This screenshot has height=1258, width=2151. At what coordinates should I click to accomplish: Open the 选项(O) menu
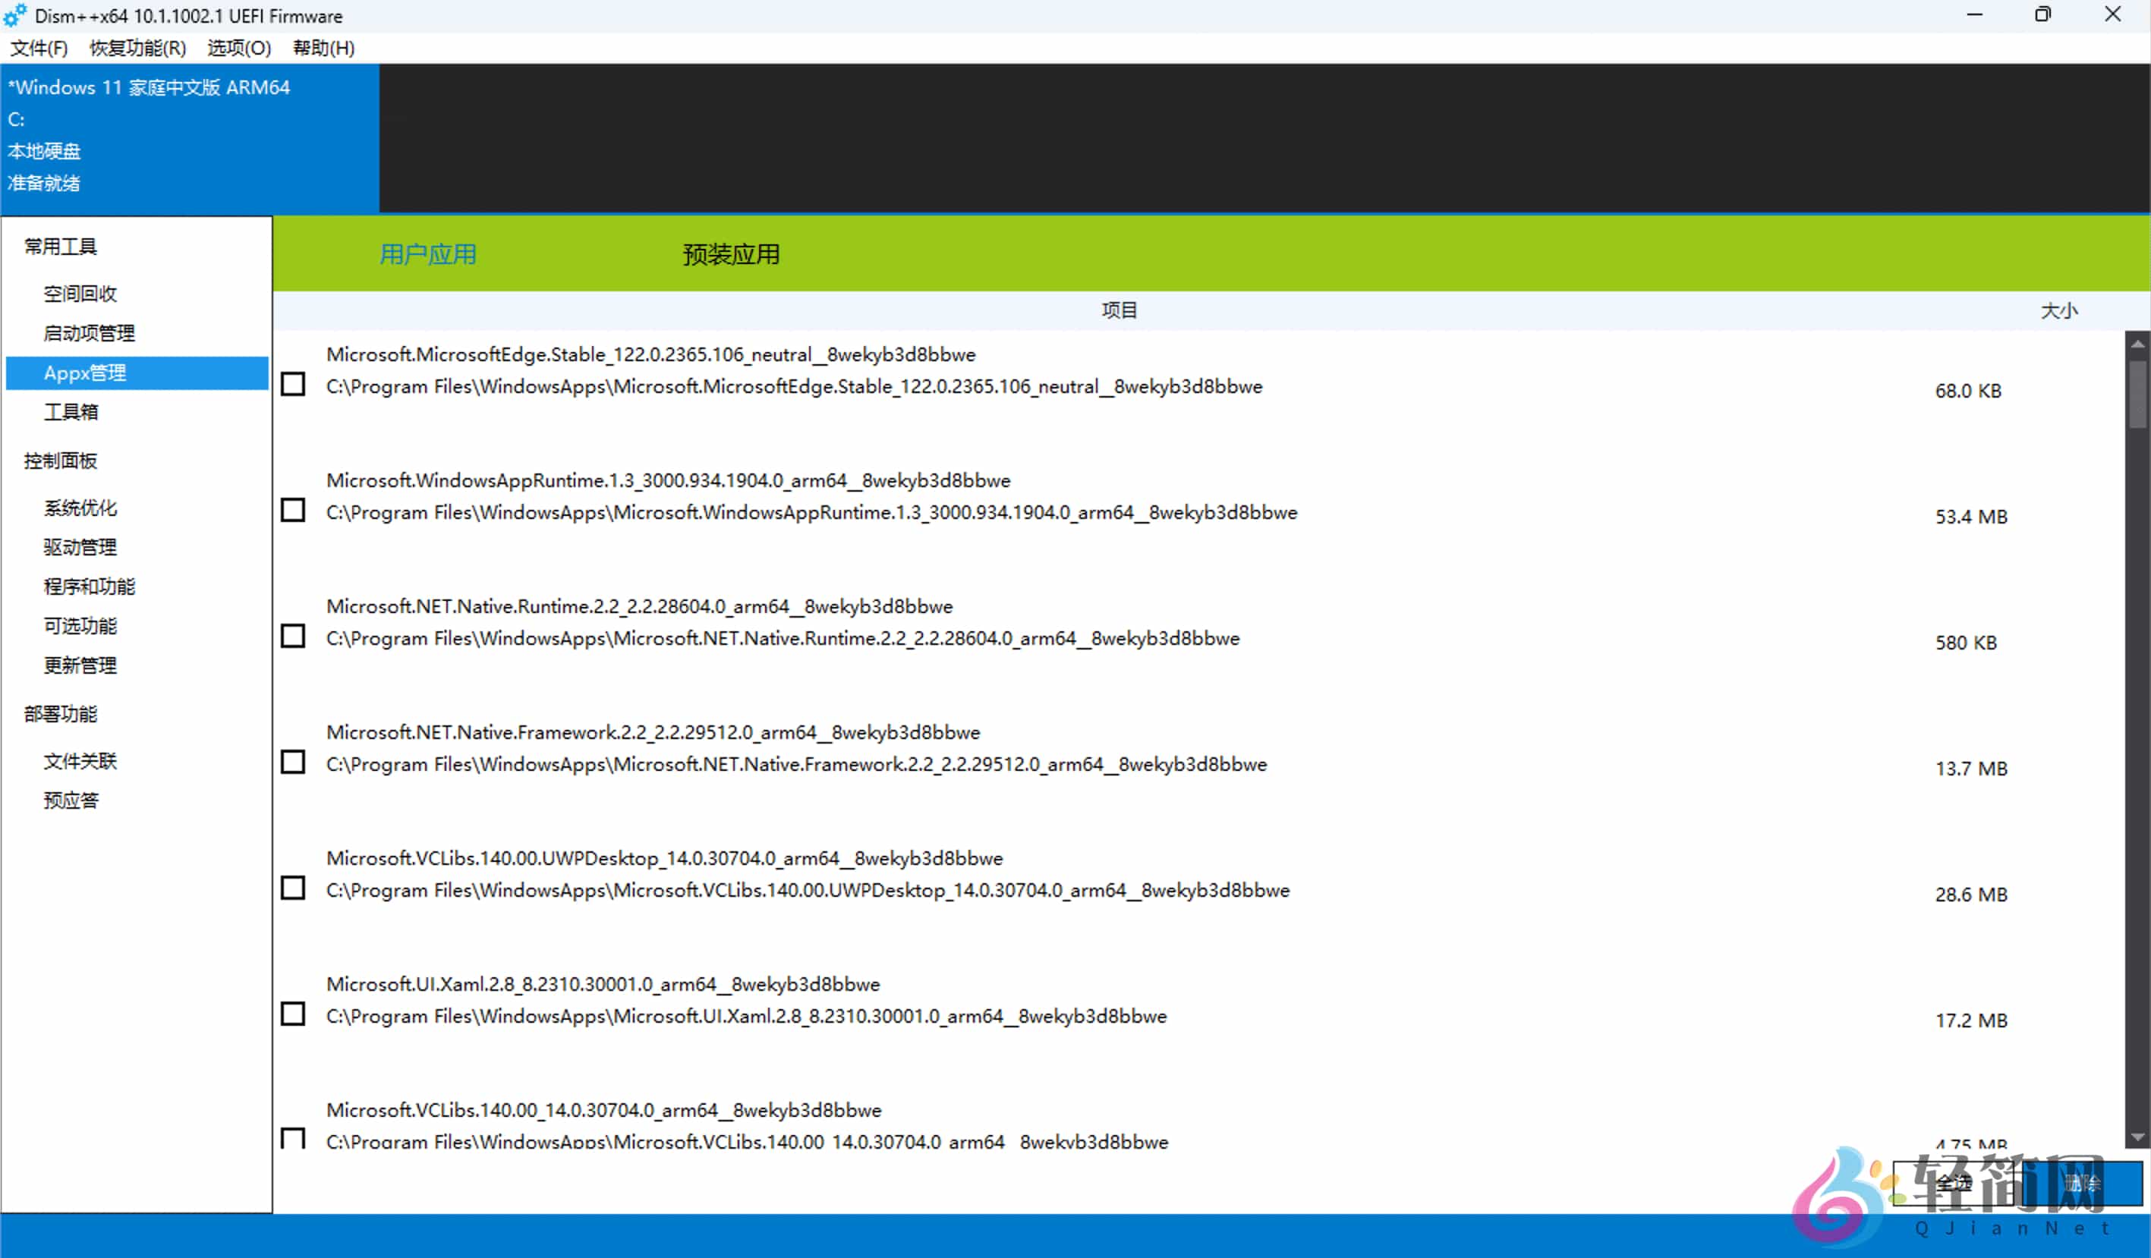pos(239,48)
